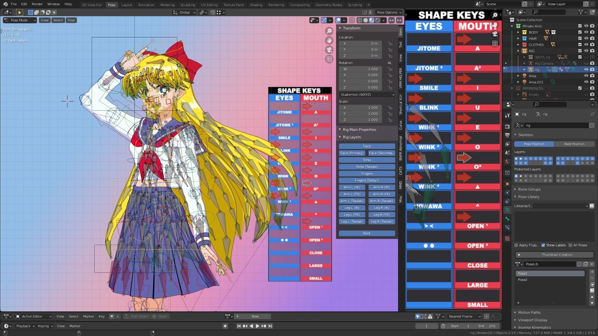Image resolution: width=598 pixels, height=336 pixels.
Task: Open the Pose Options dropdown
Action: point(389,12)
